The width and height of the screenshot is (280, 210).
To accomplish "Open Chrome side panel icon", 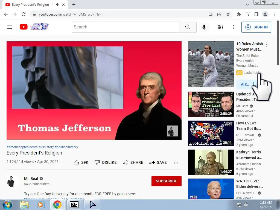I will pyautogui.click(x=256, y=14).
